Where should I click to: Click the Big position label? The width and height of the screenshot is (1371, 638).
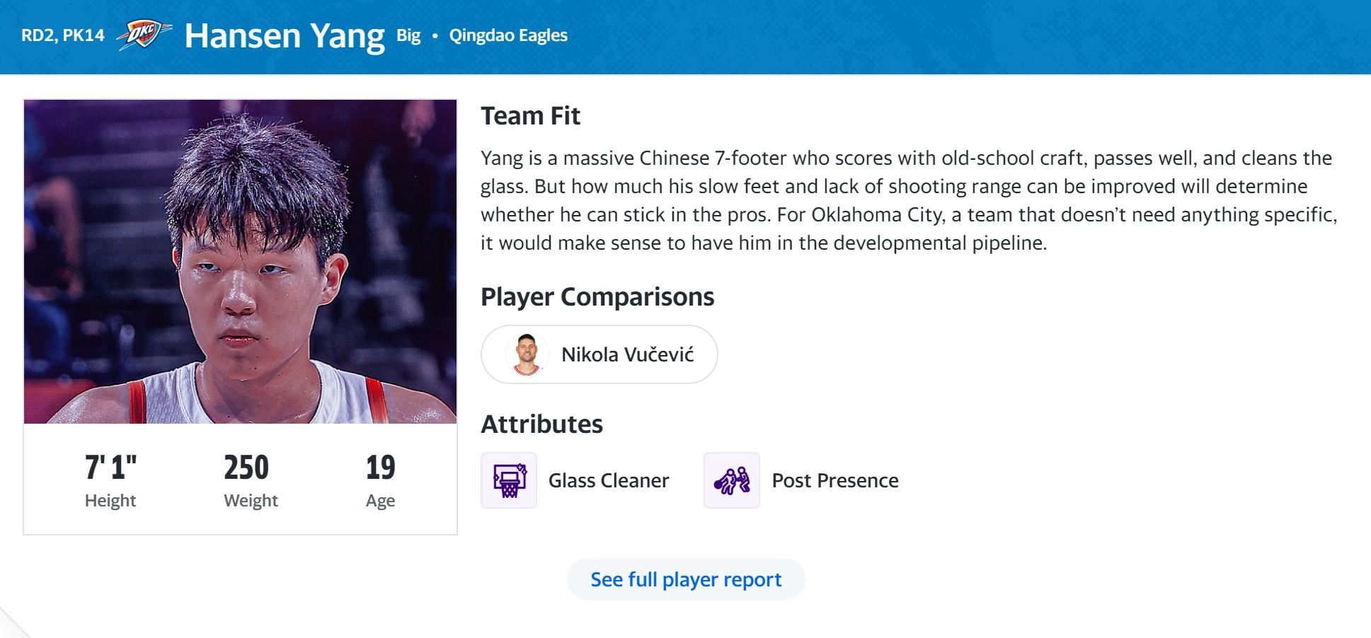click(x=408, y=35)
